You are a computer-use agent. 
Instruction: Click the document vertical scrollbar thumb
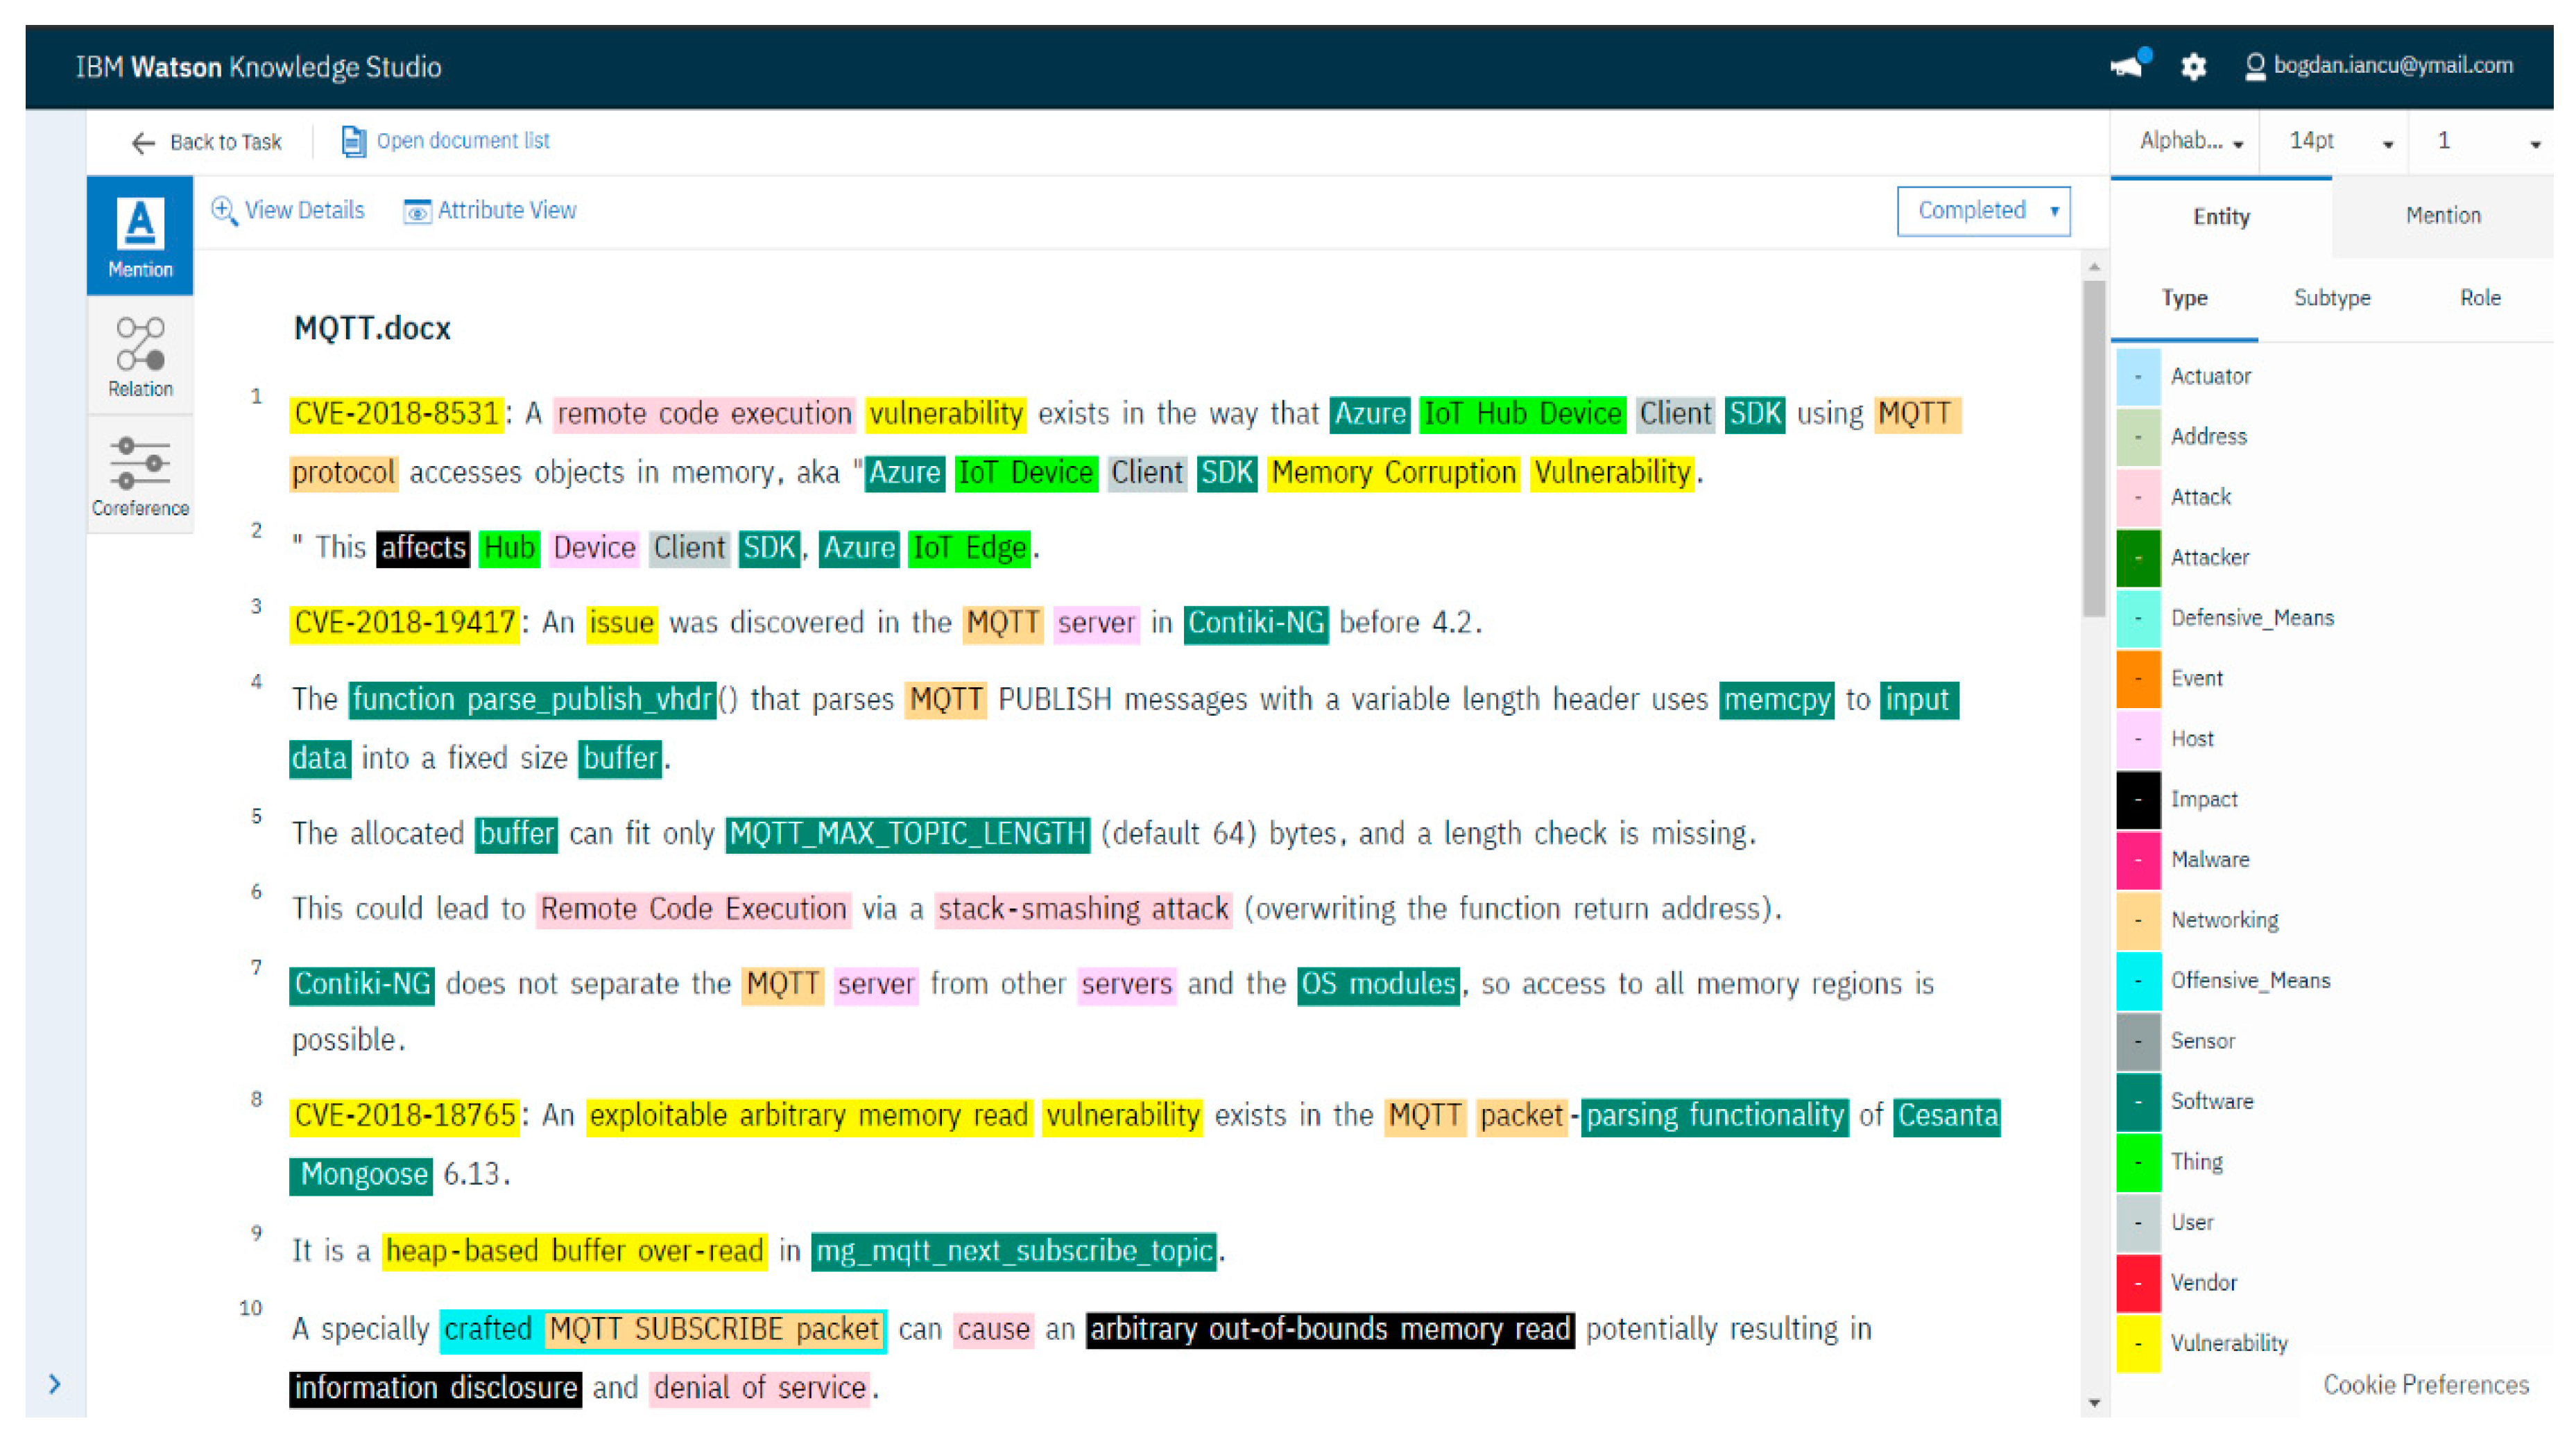coord(2094,448)
